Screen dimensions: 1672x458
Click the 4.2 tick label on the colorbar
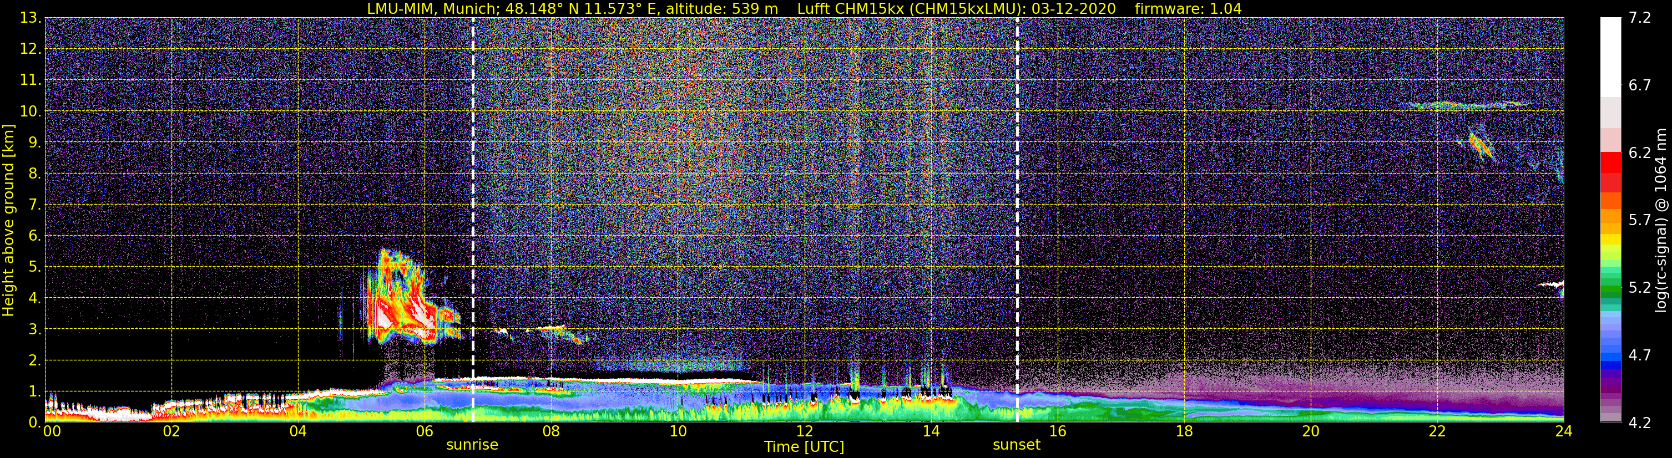pyautogui.click(x=1640, y=423)
